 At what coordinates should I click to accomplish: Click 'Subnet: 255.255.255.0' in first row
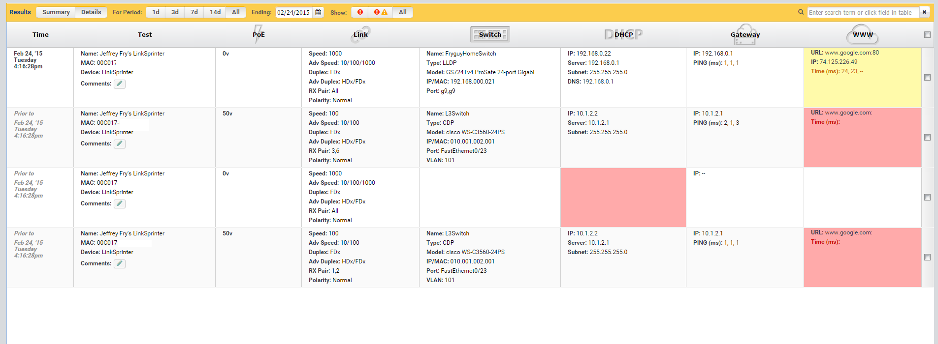tap(597, 72)
